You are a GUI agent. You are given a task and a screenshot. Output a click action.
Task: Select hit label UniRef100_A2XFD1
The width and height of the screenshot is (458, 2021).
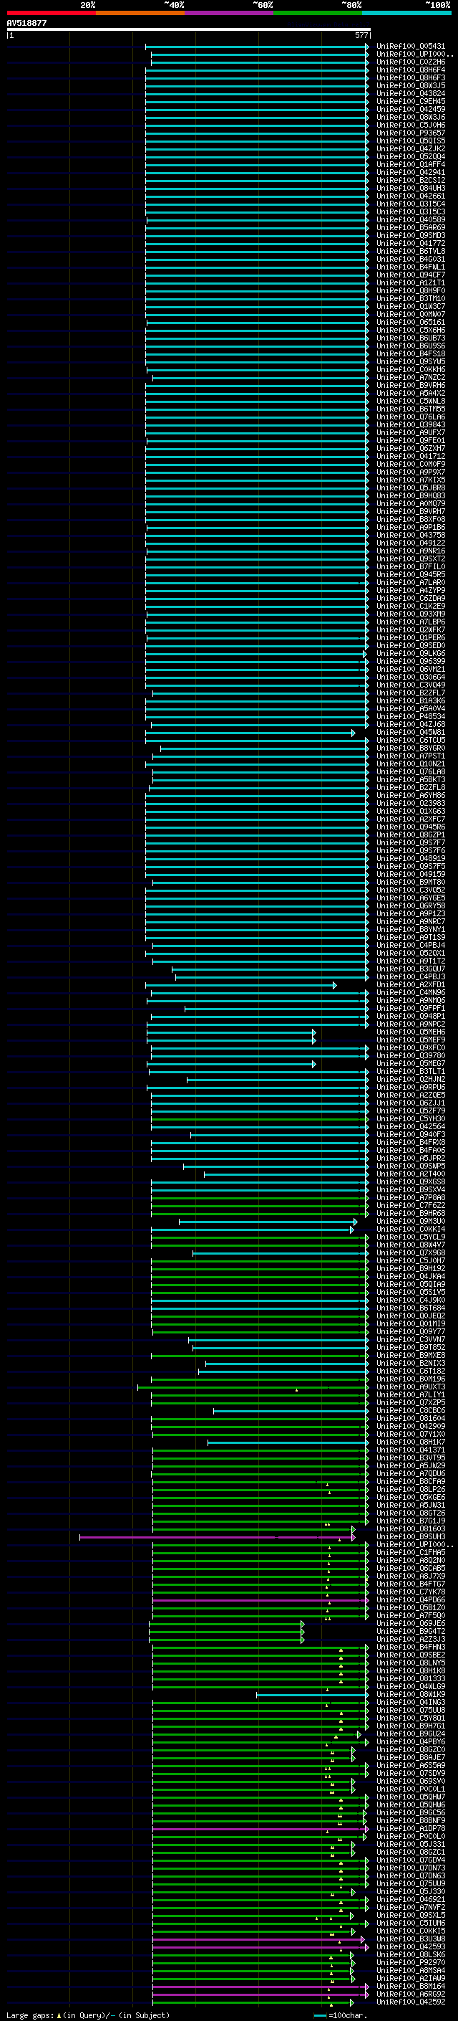click(x=411, y=984)
